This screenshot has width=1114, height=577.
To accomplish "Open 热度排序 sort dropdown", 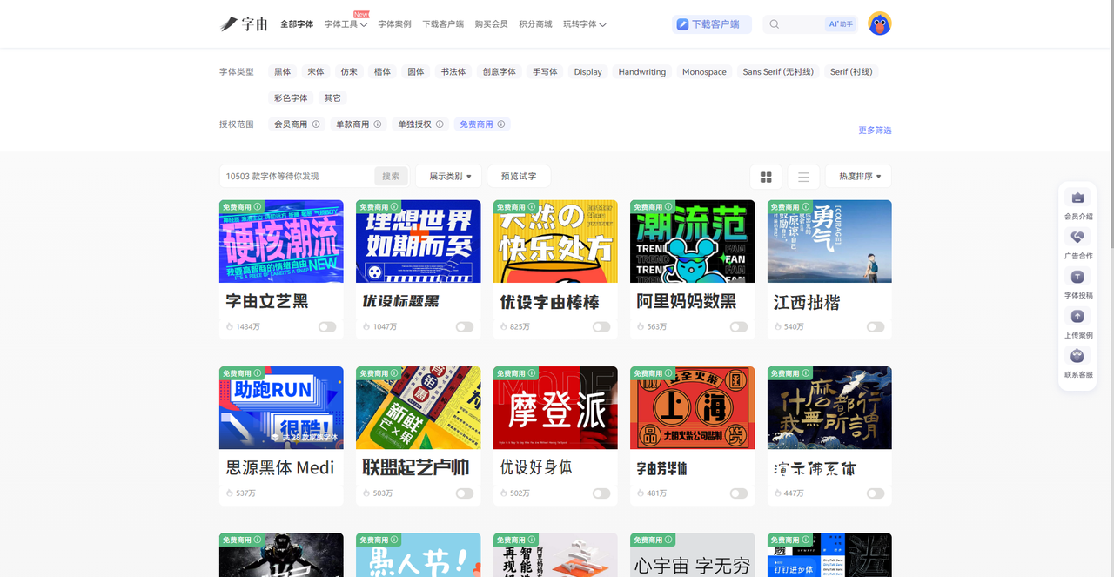I will [x=858, y=177].
